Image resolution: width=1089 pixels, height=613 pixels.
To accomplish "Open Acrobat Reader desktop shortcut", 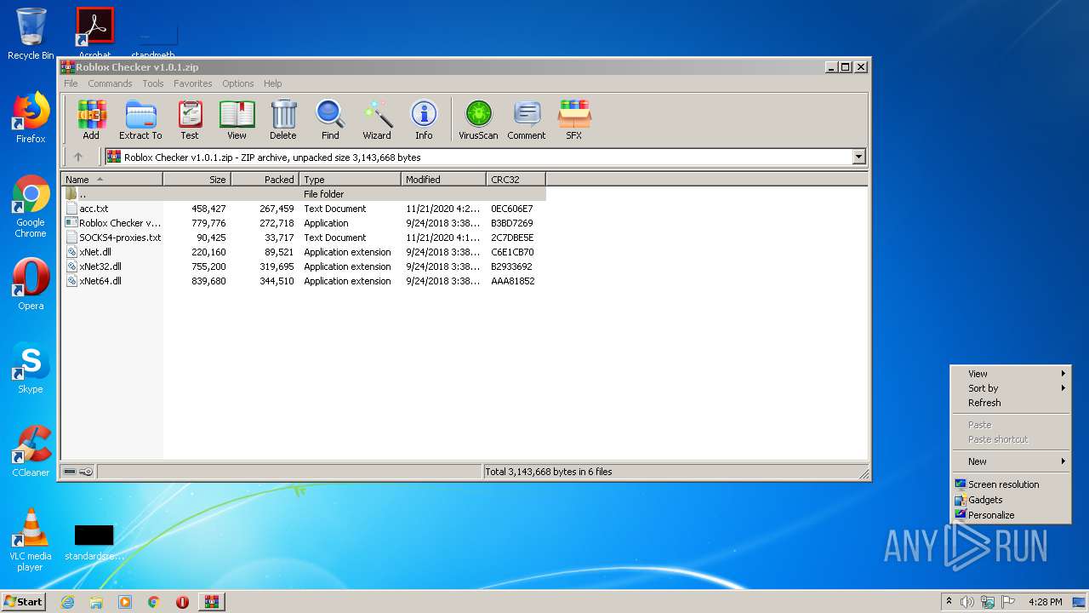I will 94,32.
